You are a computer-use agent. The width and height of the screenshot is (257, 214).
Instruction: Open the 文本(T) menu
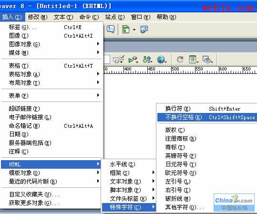tap(63, 17)
